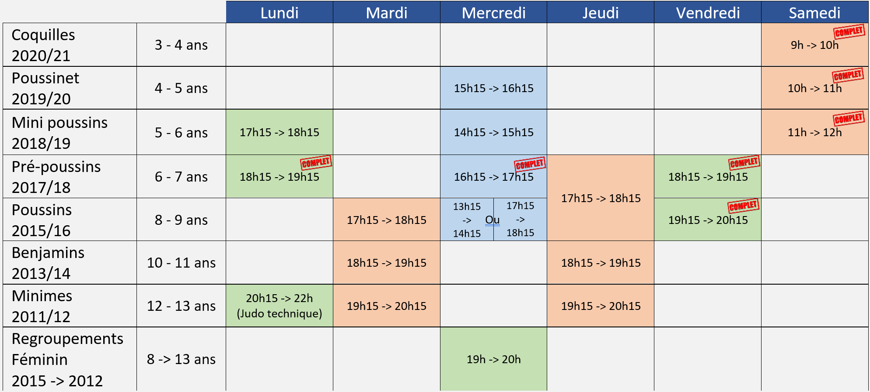Select the Lundi column header
The image size is (870, 392).
pyautogui.click(x=280, y=12)
